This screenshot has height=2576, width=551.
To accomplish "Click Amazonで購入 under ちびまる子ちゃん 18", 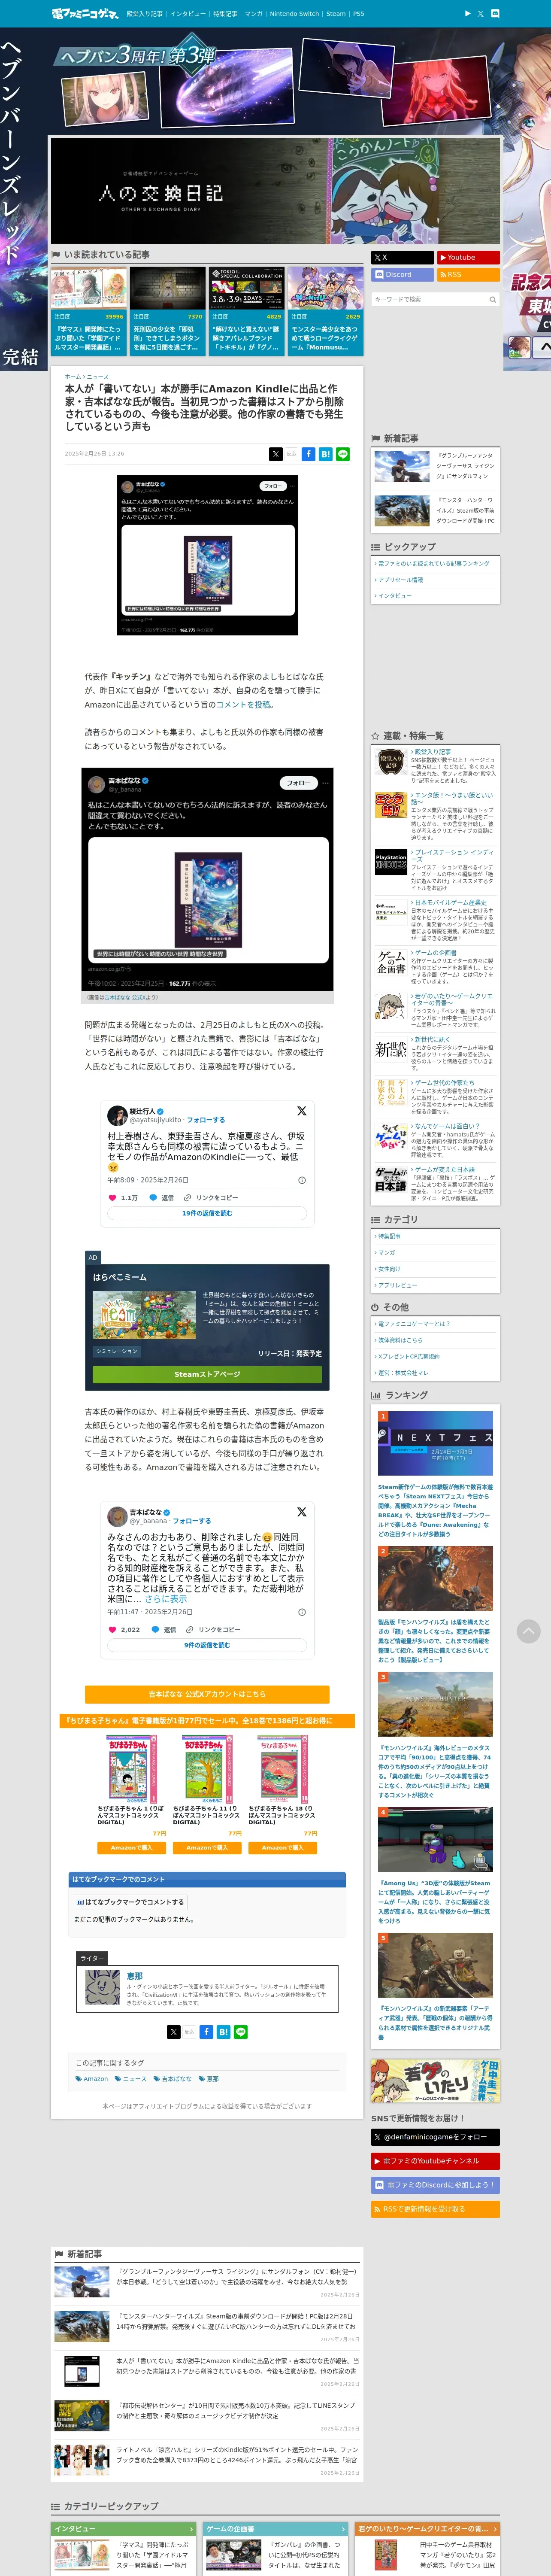I will pos(283,1847).
